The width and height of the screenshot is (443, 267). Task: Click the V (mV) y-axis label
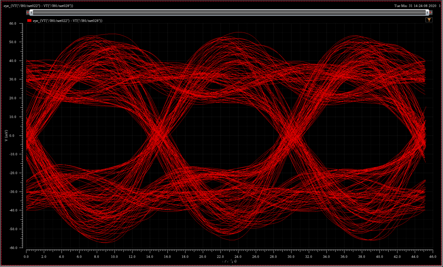[6, 135]
